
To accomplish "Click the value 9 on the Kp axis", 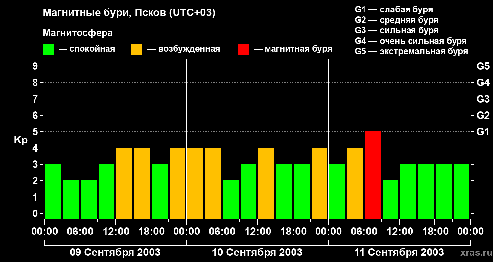I will pyautogui.click(x=36, y=66).
